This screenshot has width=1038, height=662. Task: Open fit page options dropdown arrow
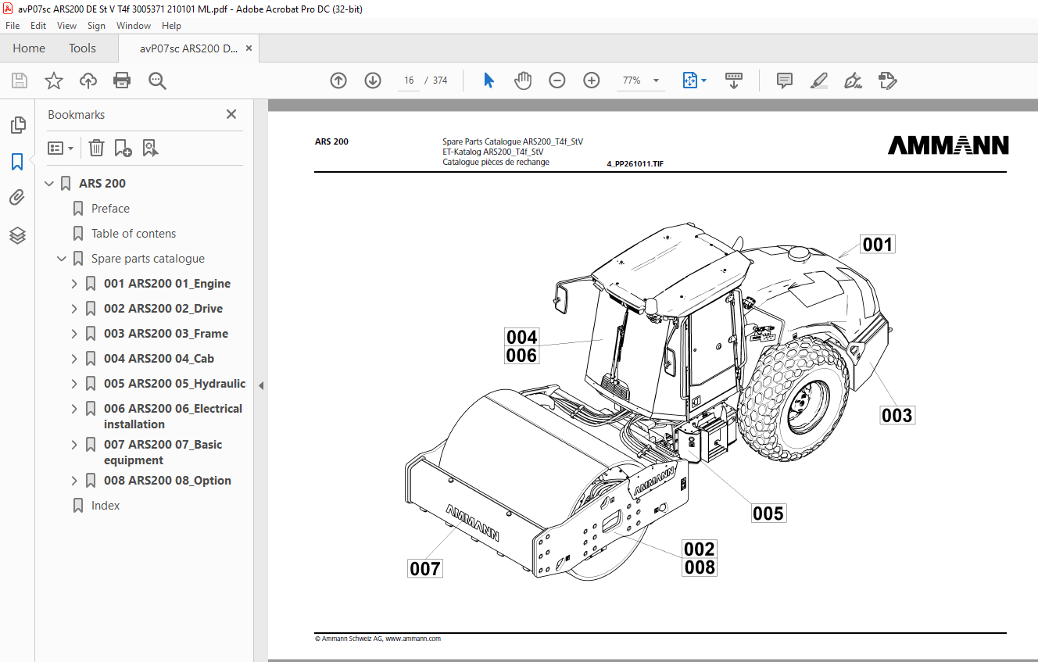coord(703,81)
